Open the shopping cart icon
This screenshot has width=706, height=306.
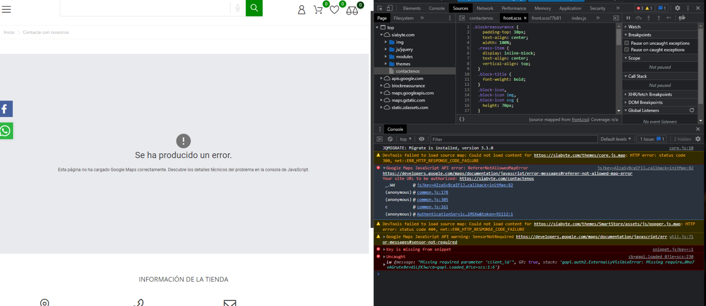[x=318, y=10]
